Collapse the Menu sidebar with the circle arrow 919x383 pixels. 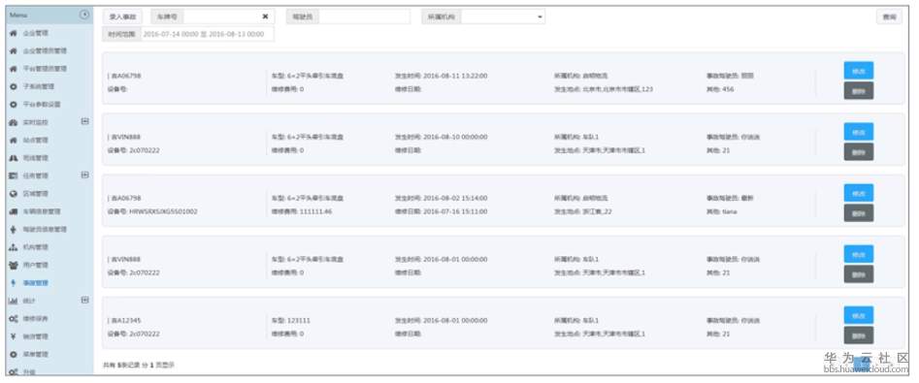[84, 15]
